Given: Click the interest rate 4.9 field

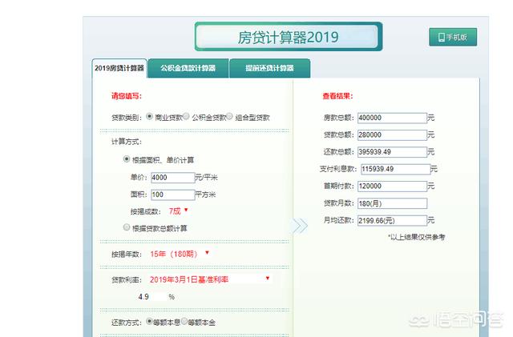Looking at the screenshot, I should click(150, 296).
